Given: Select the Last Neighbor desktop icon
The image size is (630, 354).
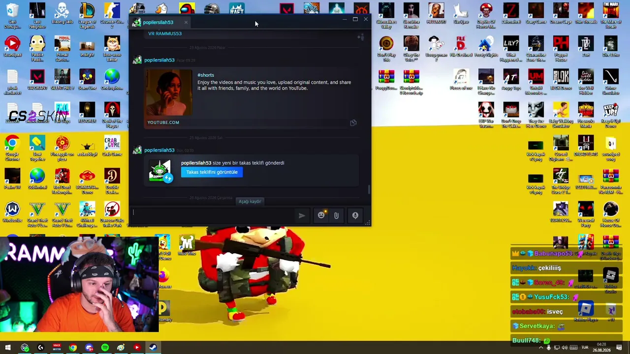Looking at the screenshot, I should tap(37, 16).
